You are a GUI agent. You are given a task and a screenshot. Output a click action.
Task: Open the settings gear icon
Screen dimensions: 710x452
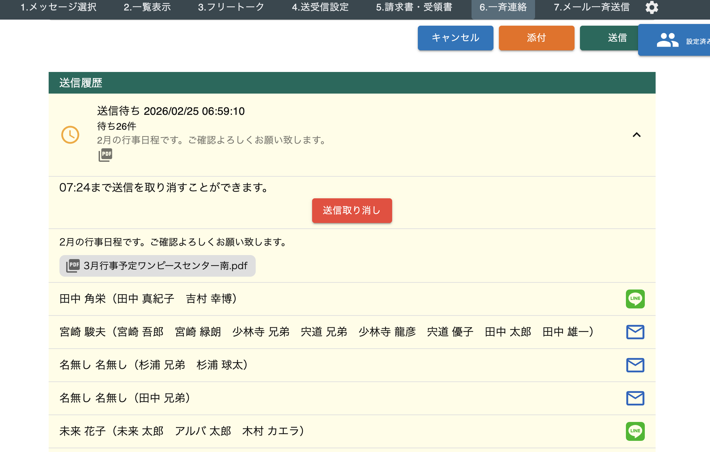652,7
